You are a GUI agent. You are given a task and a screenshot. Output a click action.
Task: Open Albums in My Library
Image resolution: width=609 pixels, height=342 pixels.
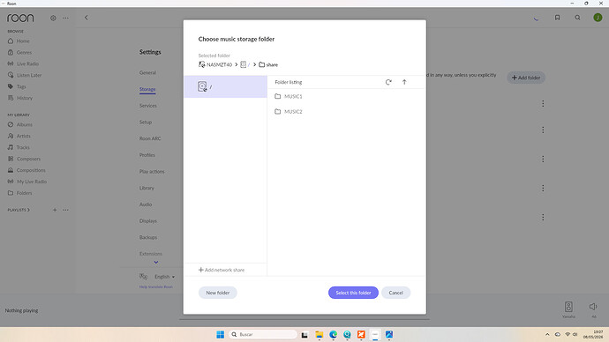19,124
